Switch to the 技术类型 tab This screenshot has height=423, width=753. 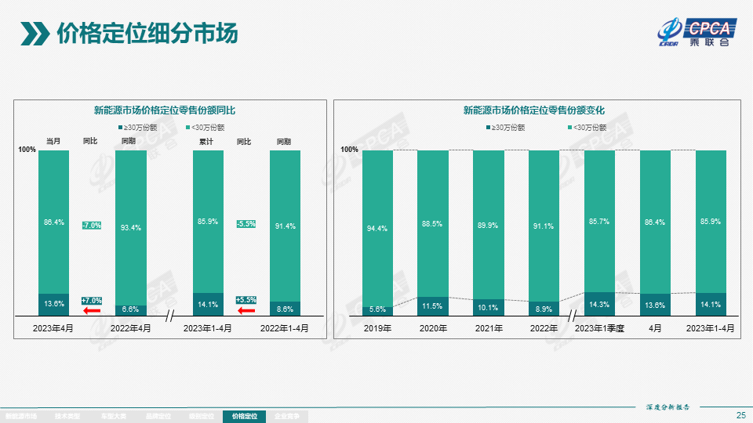point(68,417)
